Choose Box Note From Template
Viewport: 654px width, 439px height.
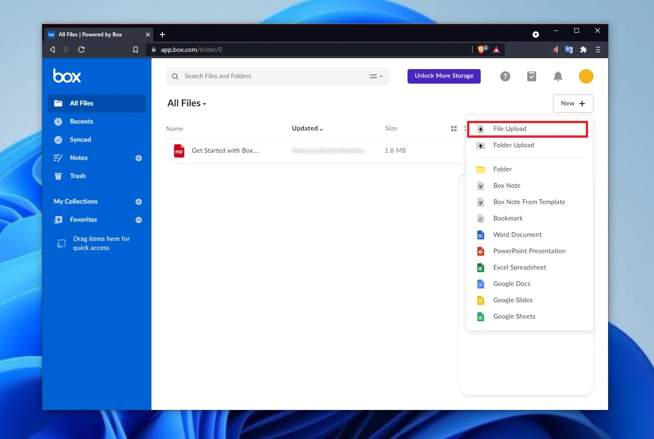pyautogui.click(x=529, y=202)
